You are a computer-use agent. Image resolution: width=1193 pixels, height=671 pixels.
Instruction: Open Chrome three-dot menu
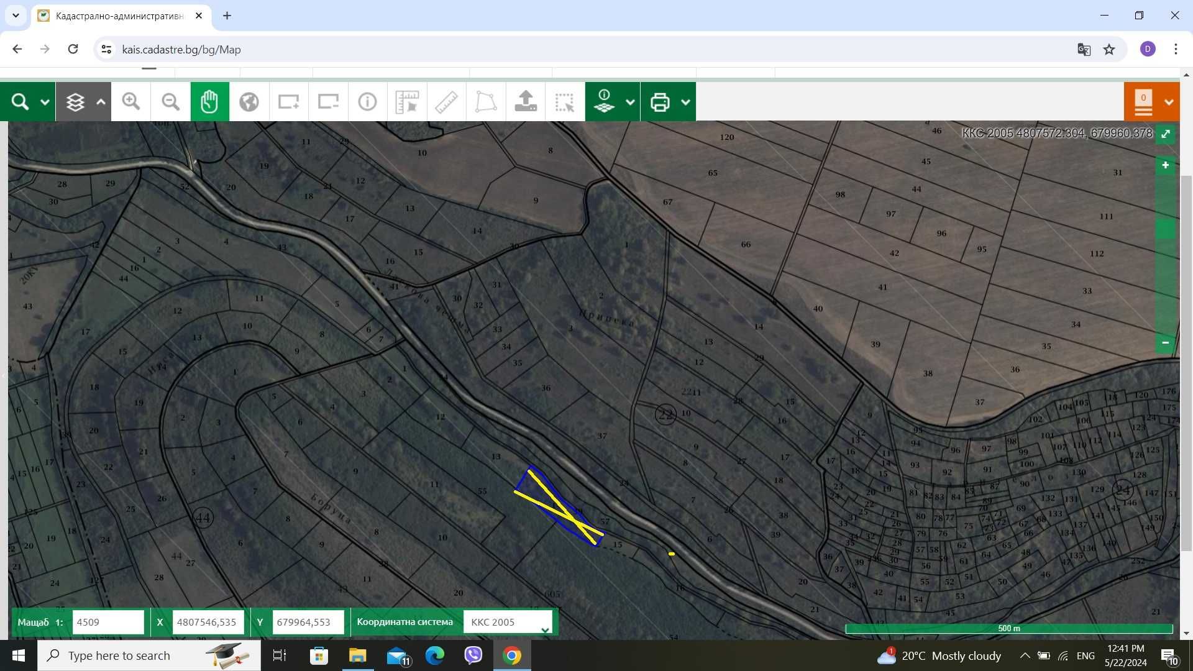pos(1176,49)
